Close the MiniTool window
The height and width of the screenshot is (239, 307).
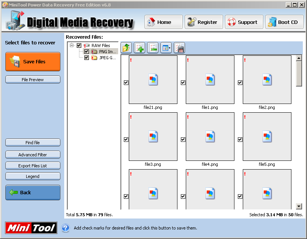coord(302,5)
